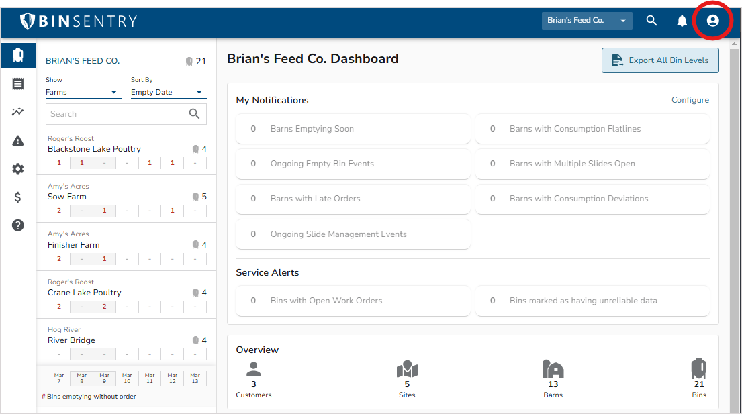This screenshot has height=414, width=742.
Task: Open the Configure notifications link
Action: coord(690,100)
